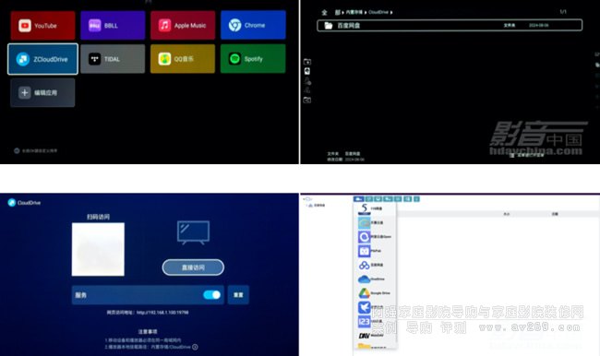Open the QQ音乐 app tile
Screen dimensions: 600x356
pos(183,58)
